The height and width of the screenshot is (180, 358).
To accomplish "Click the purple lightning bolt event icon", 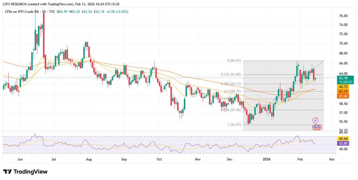I will 315,120.
